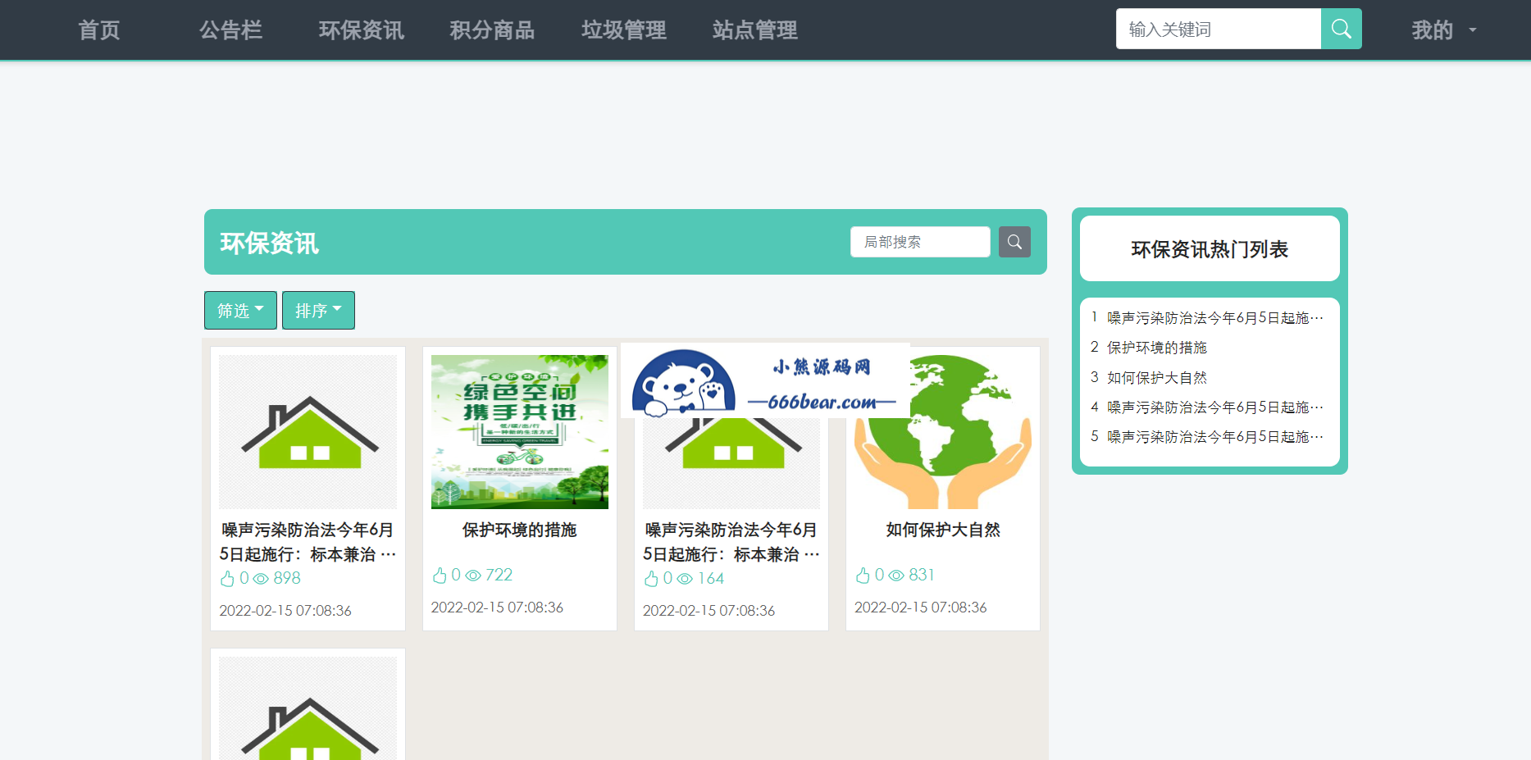Click the local search magnifier button
This screenshot has height=760, width=1531.
pos(1014,242)
